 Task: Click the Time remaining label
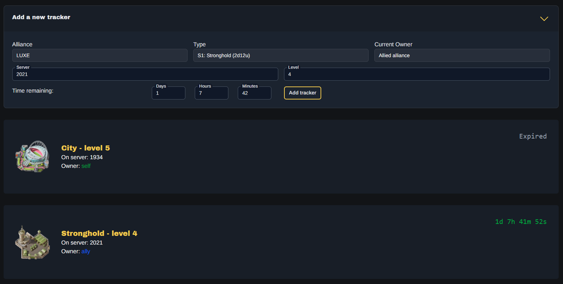pos(33,90)
